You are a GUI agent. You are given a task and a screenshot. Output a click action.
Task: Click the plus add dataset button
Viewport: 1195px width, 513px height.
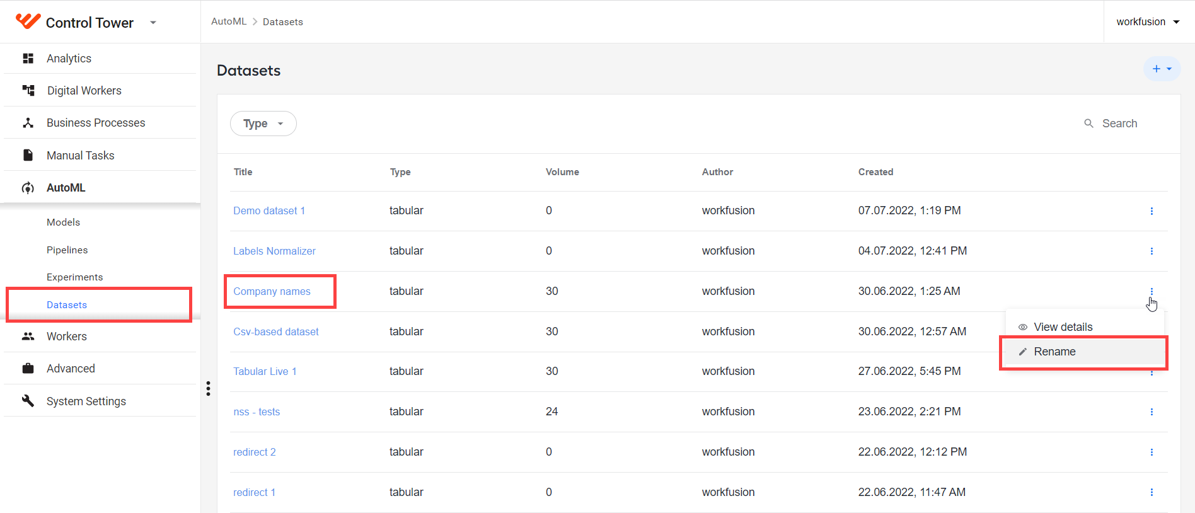(x=1162, y=69)
